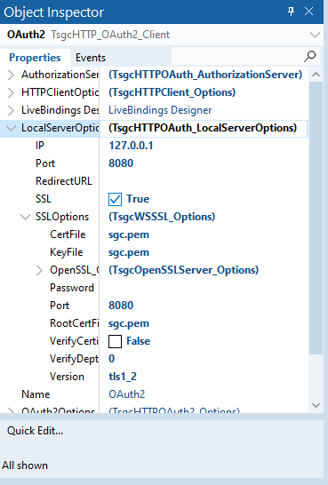
Task: Select the KeyFile property name
Action: pos(67,252)
